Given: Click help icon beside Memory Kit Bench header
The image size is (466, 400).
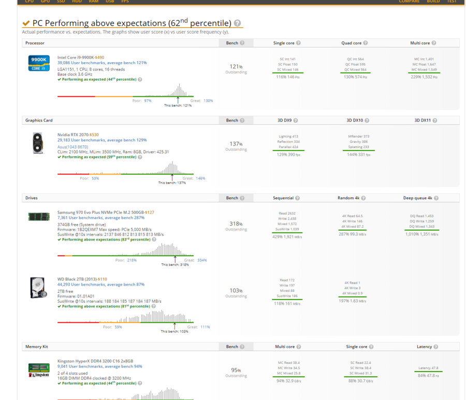Looking at the screenshot, I should click(242, 347).
